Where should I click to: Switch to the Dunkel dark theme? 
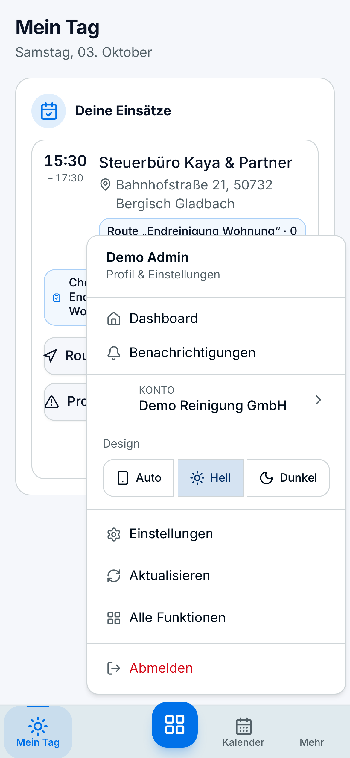(288, 478)
